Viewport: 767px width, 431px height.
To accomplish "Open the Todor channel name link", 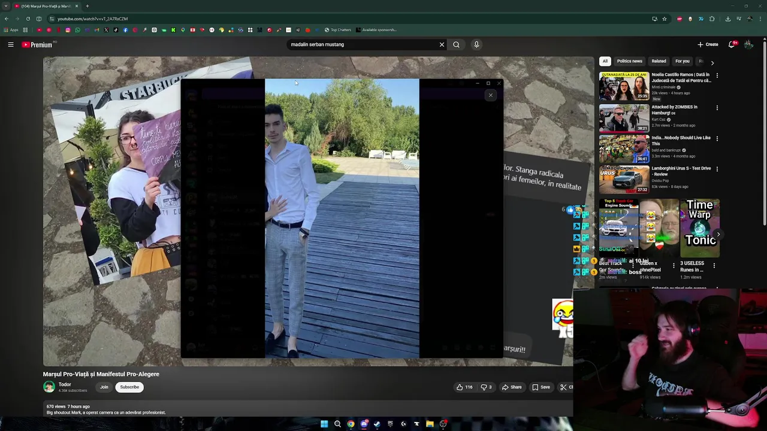I will coord(65,384).
